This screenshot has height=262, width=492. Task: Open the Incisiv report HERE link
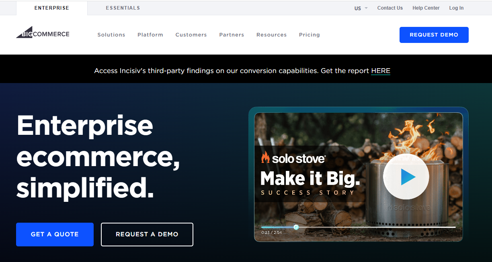(x=380, y=71)
